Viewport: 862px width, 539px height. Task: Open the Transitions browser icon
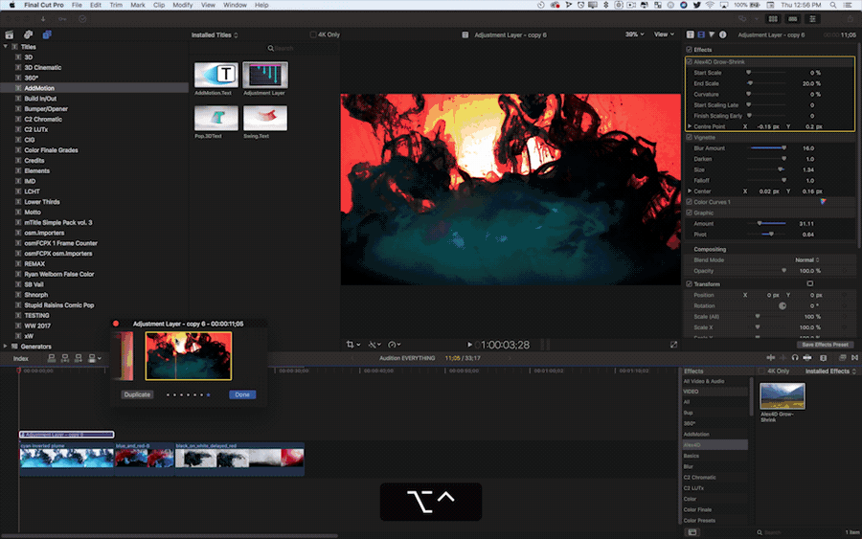pos(855,358)
